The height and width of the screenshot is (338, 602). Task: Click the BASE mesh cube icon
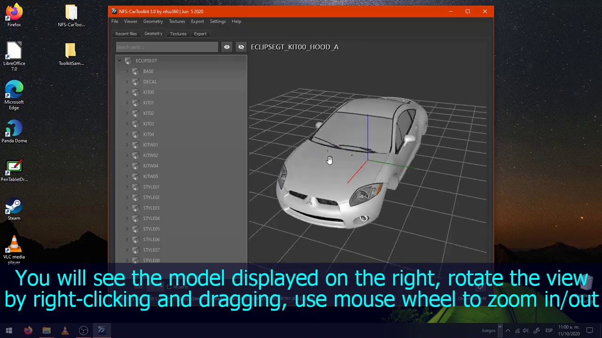[135, 71]
